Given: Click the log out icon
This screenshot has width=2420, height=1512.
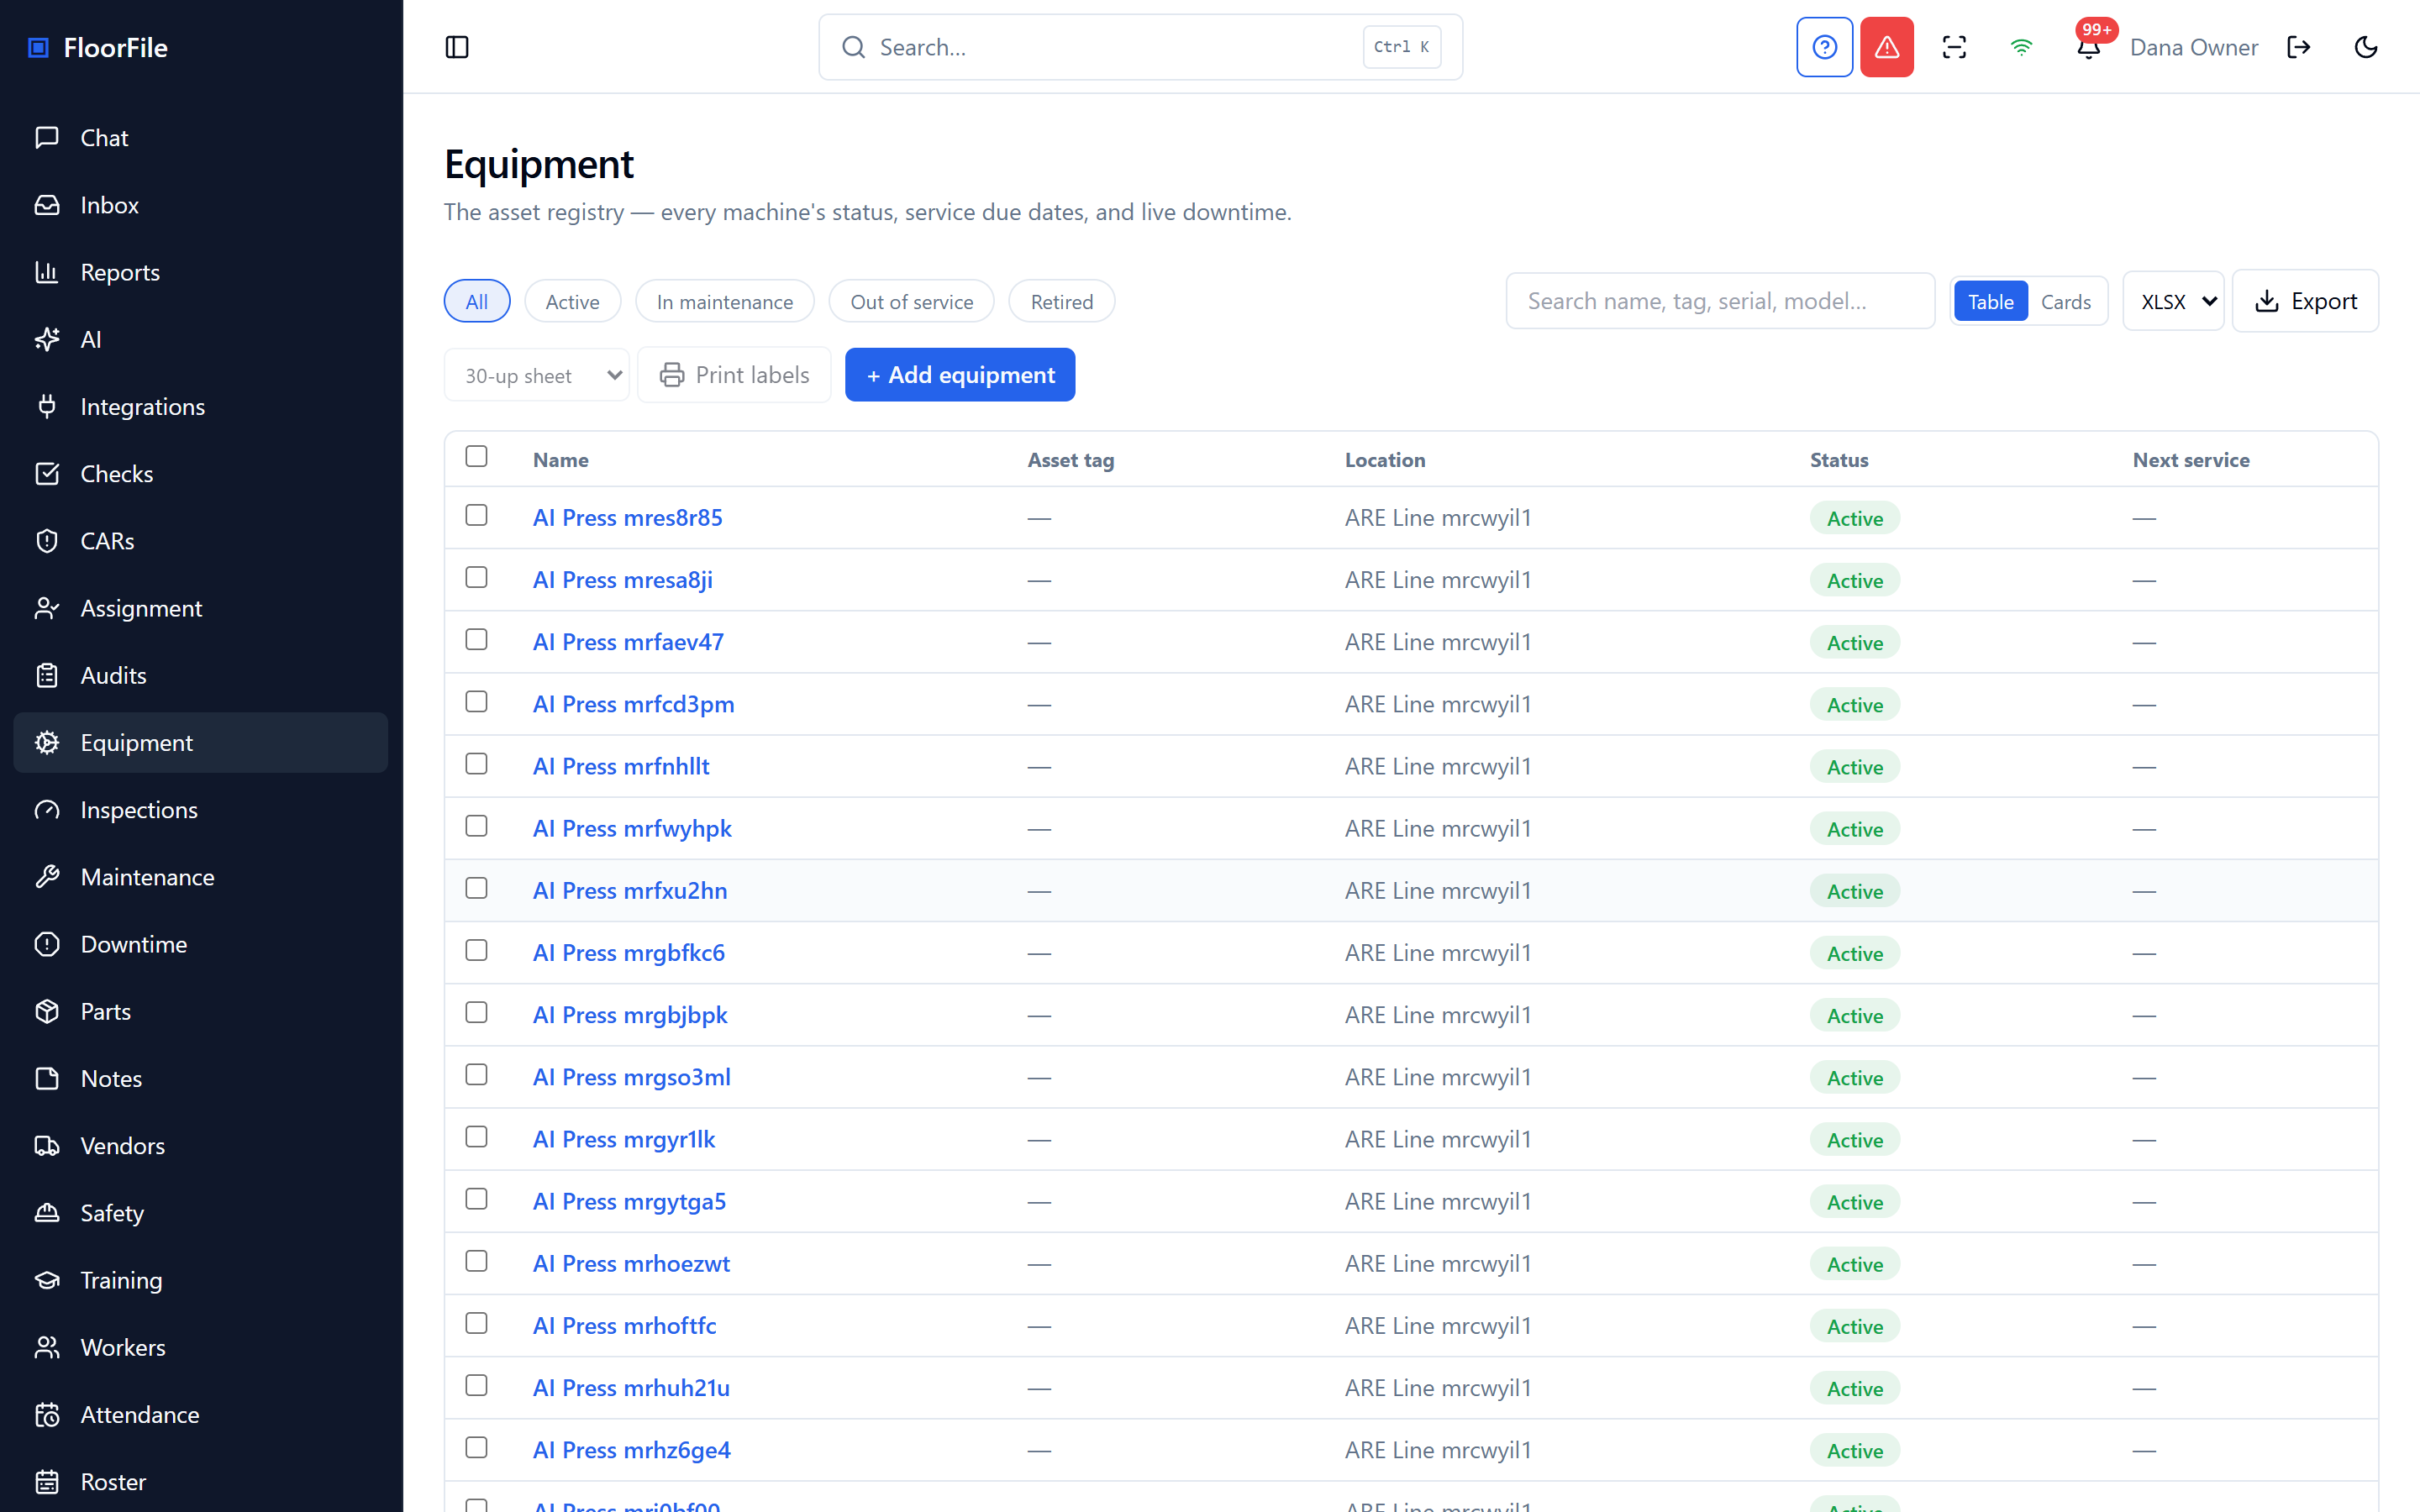Looking at the screenshot, I should (x=2298, y=47).
